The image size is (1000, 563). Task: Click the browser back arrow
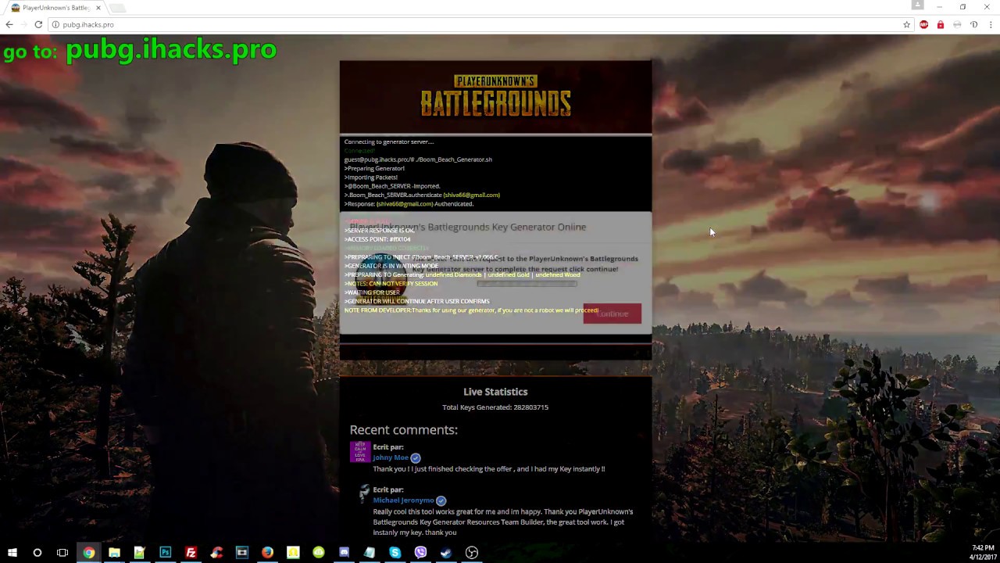(9, 24)
